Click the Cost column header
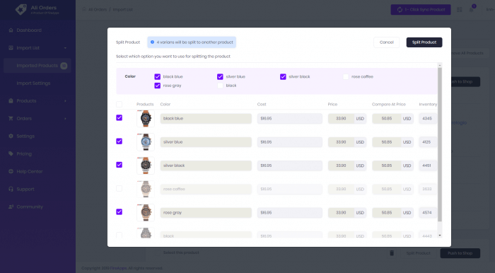 [262, 104]
